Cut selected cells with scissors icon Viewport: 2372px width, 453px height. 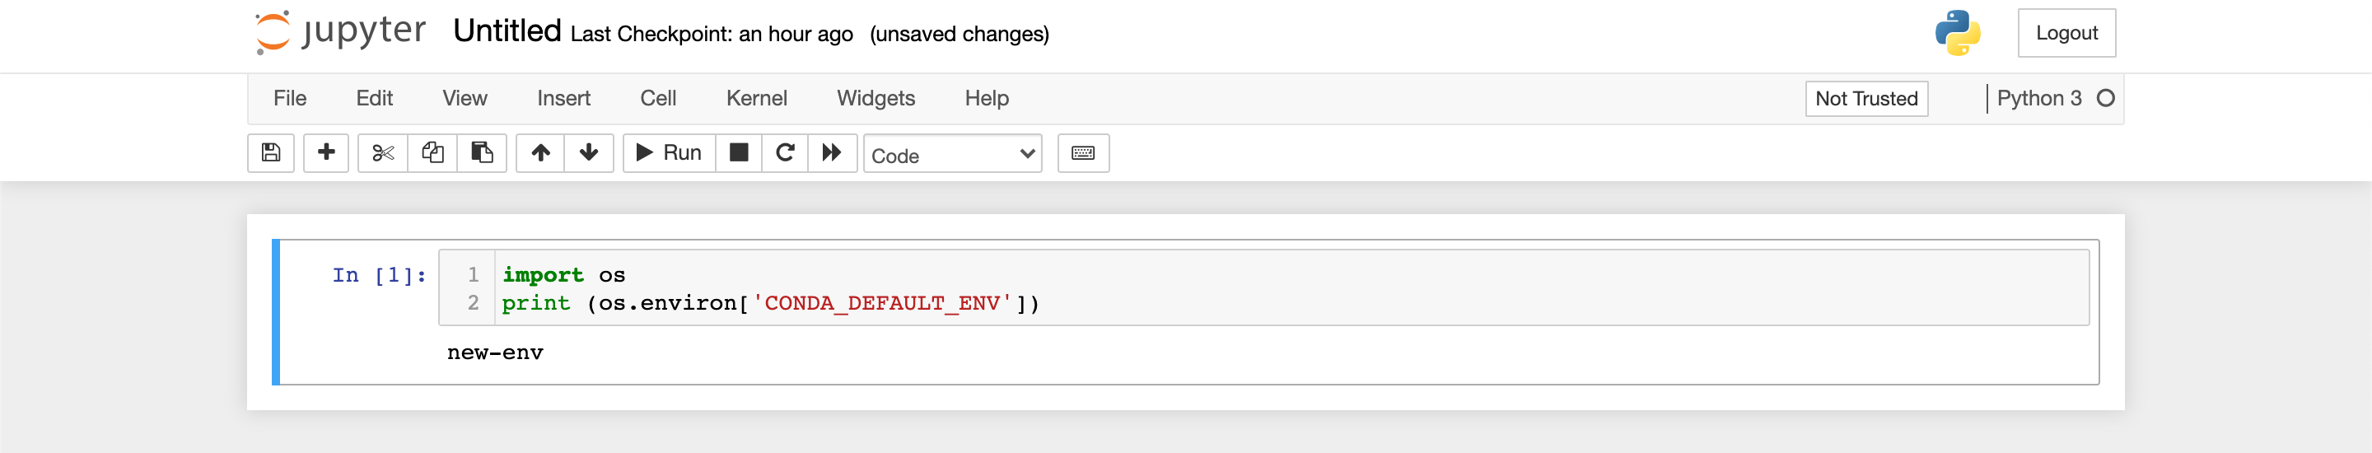click(383, 153)
